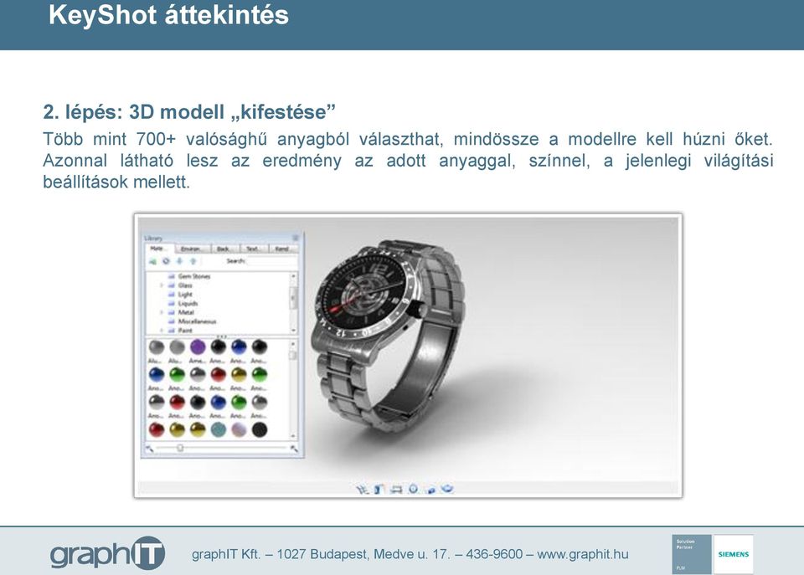Open the Renderings library tab
The image size is (804, 575).
pos(282,249)
